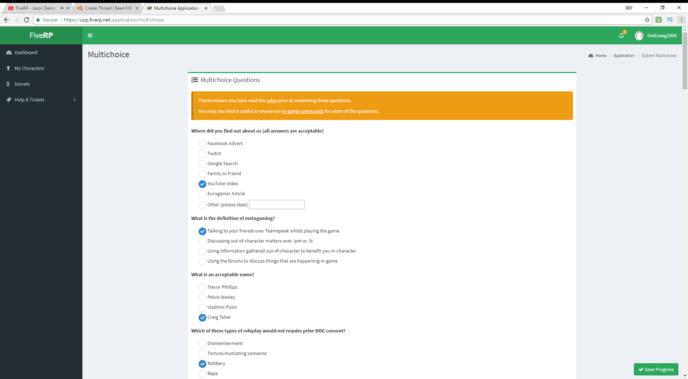688x379 pixels.
Task: Click the Help & Tickets ticket icon
Action: click(x=9, y=100)
